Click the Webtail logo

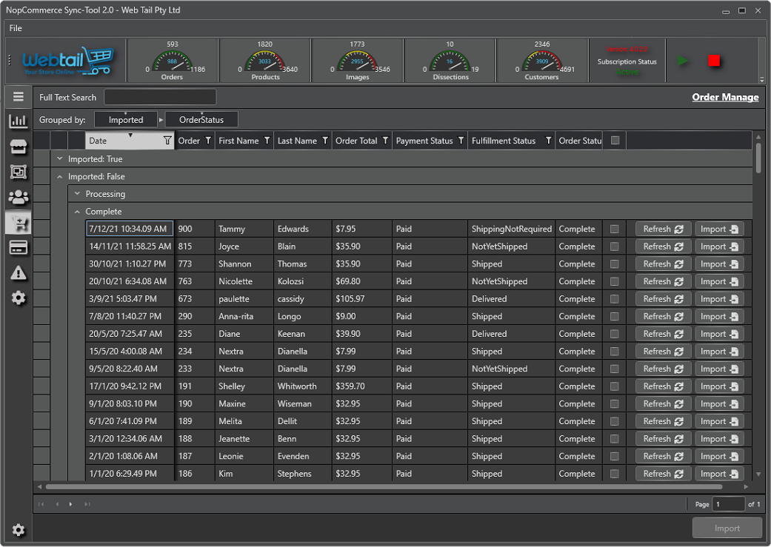pos(68,61)
